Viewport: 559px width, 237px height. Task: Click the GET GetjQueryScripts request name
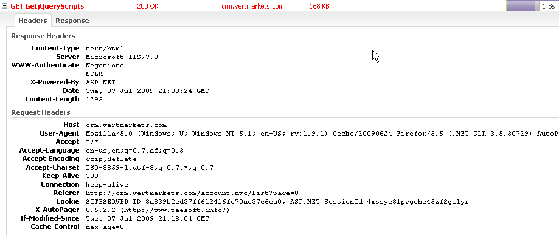point(47,6)
